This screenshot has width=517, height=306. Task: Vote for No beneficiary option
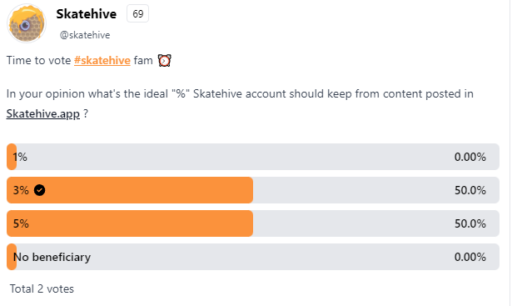click(253, 257)
